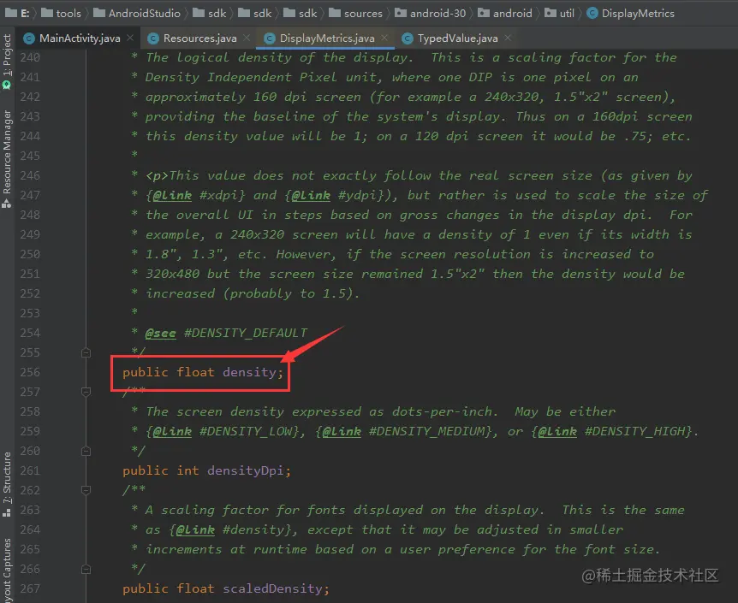Click the Resources.java class file icon

153,38
